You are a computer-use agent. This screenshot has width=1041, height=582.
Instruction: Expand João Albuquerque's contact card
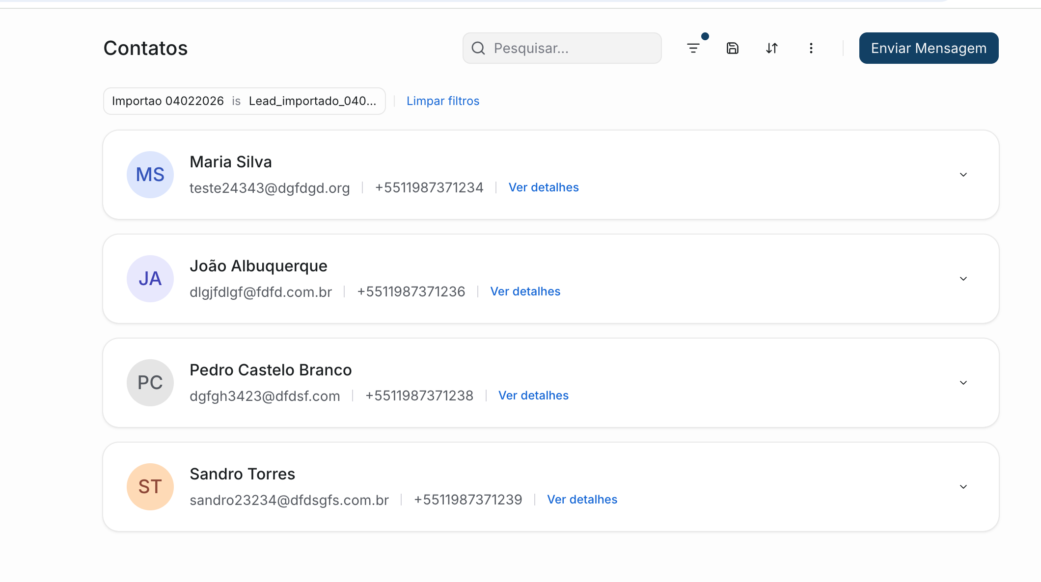pyautogui.click(x=963, y=278)
